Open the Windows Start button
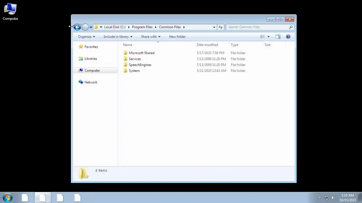362x203 pixels. point(7,198)
